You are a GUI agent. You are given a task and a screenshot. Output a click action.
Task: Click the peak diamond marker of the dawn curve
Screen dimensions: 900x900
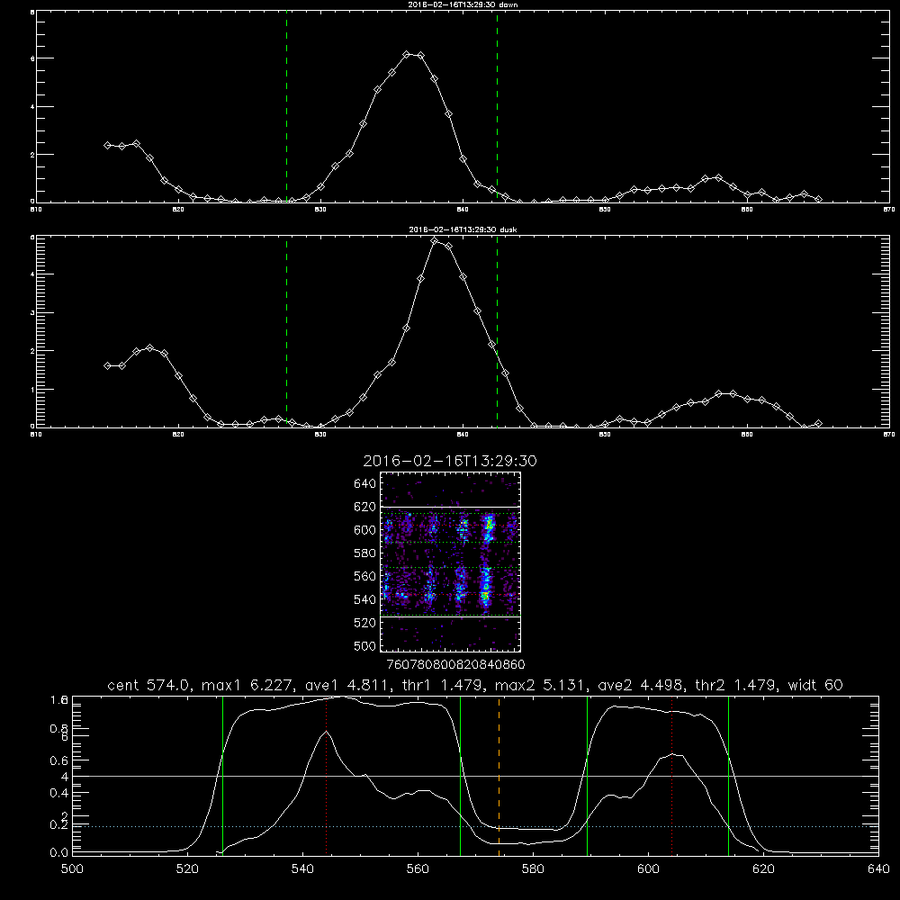[x=407, y=55]
